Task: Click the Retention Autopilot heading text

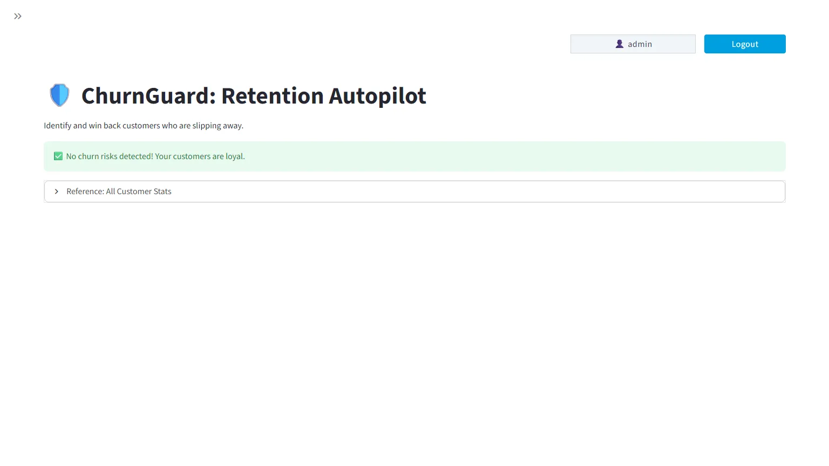Action: tap(324, 96)
